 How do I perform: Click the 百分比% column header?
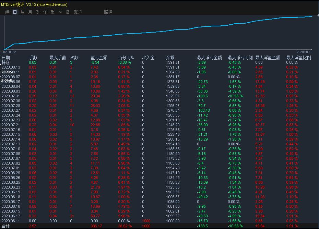126,58
